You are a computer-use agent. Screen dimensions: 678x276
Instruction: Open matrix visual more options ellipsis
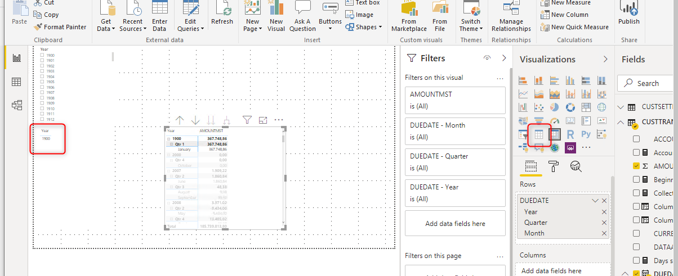(279, 120)
